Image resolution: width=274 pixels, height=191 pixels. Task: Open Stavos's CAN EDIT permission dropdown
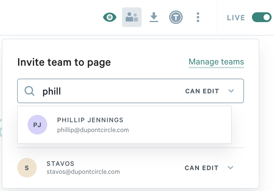click(x=209, y=168)
